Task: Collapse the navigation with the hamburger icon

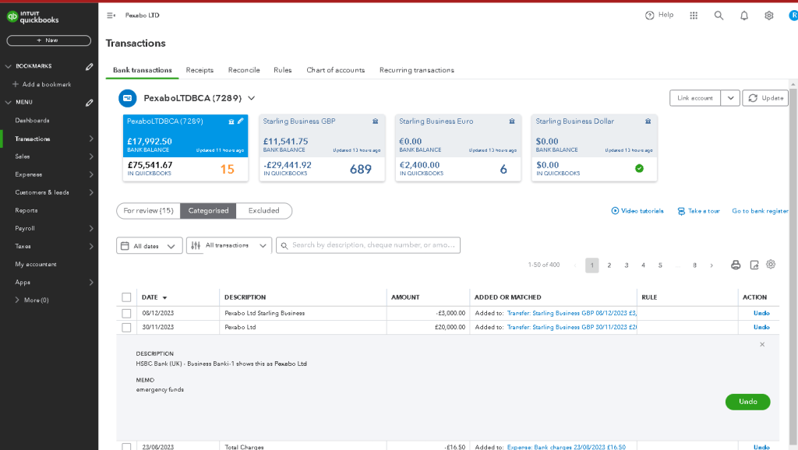Action: pyautogui.click(x=111, y=16)
